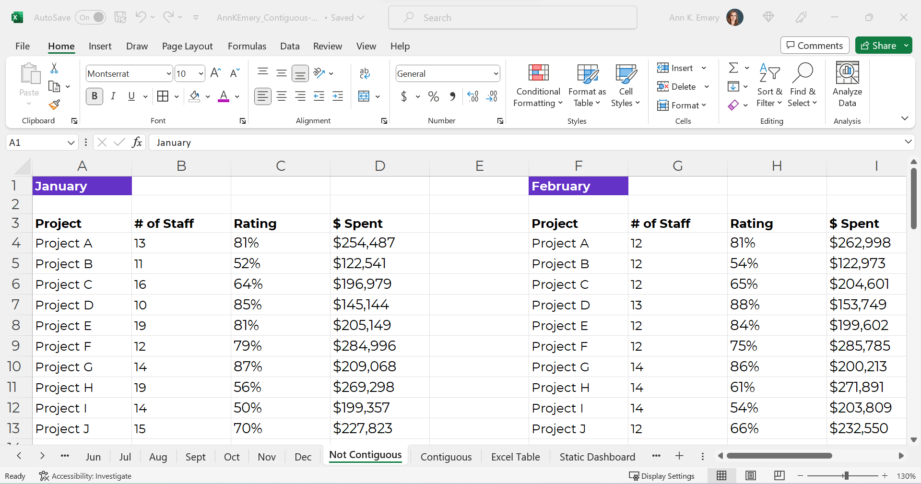Click the Borders icon
This screenshot has height=484, width=921.
163,96
